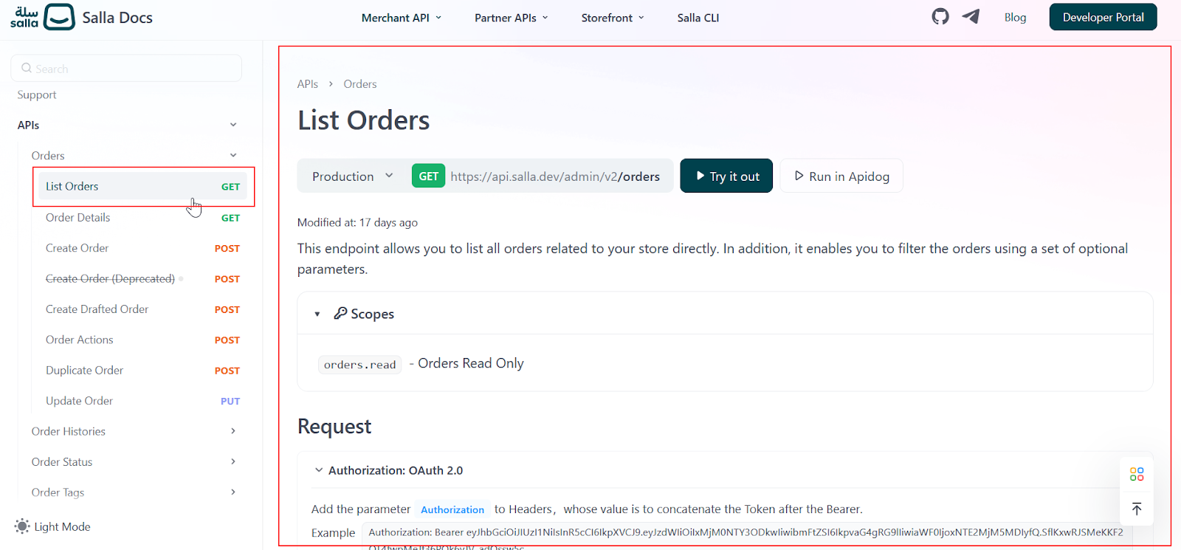Click the search magnifier icon

(27, 68)
